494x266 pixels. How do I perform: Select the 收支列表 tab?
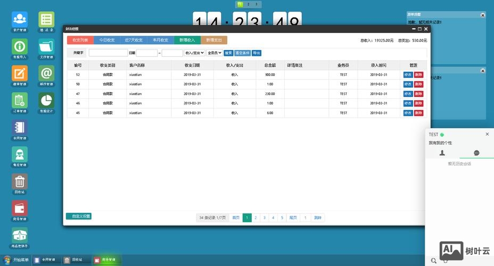coord(80,40)
